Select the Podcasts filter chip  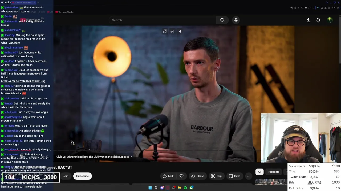[273, 172]
